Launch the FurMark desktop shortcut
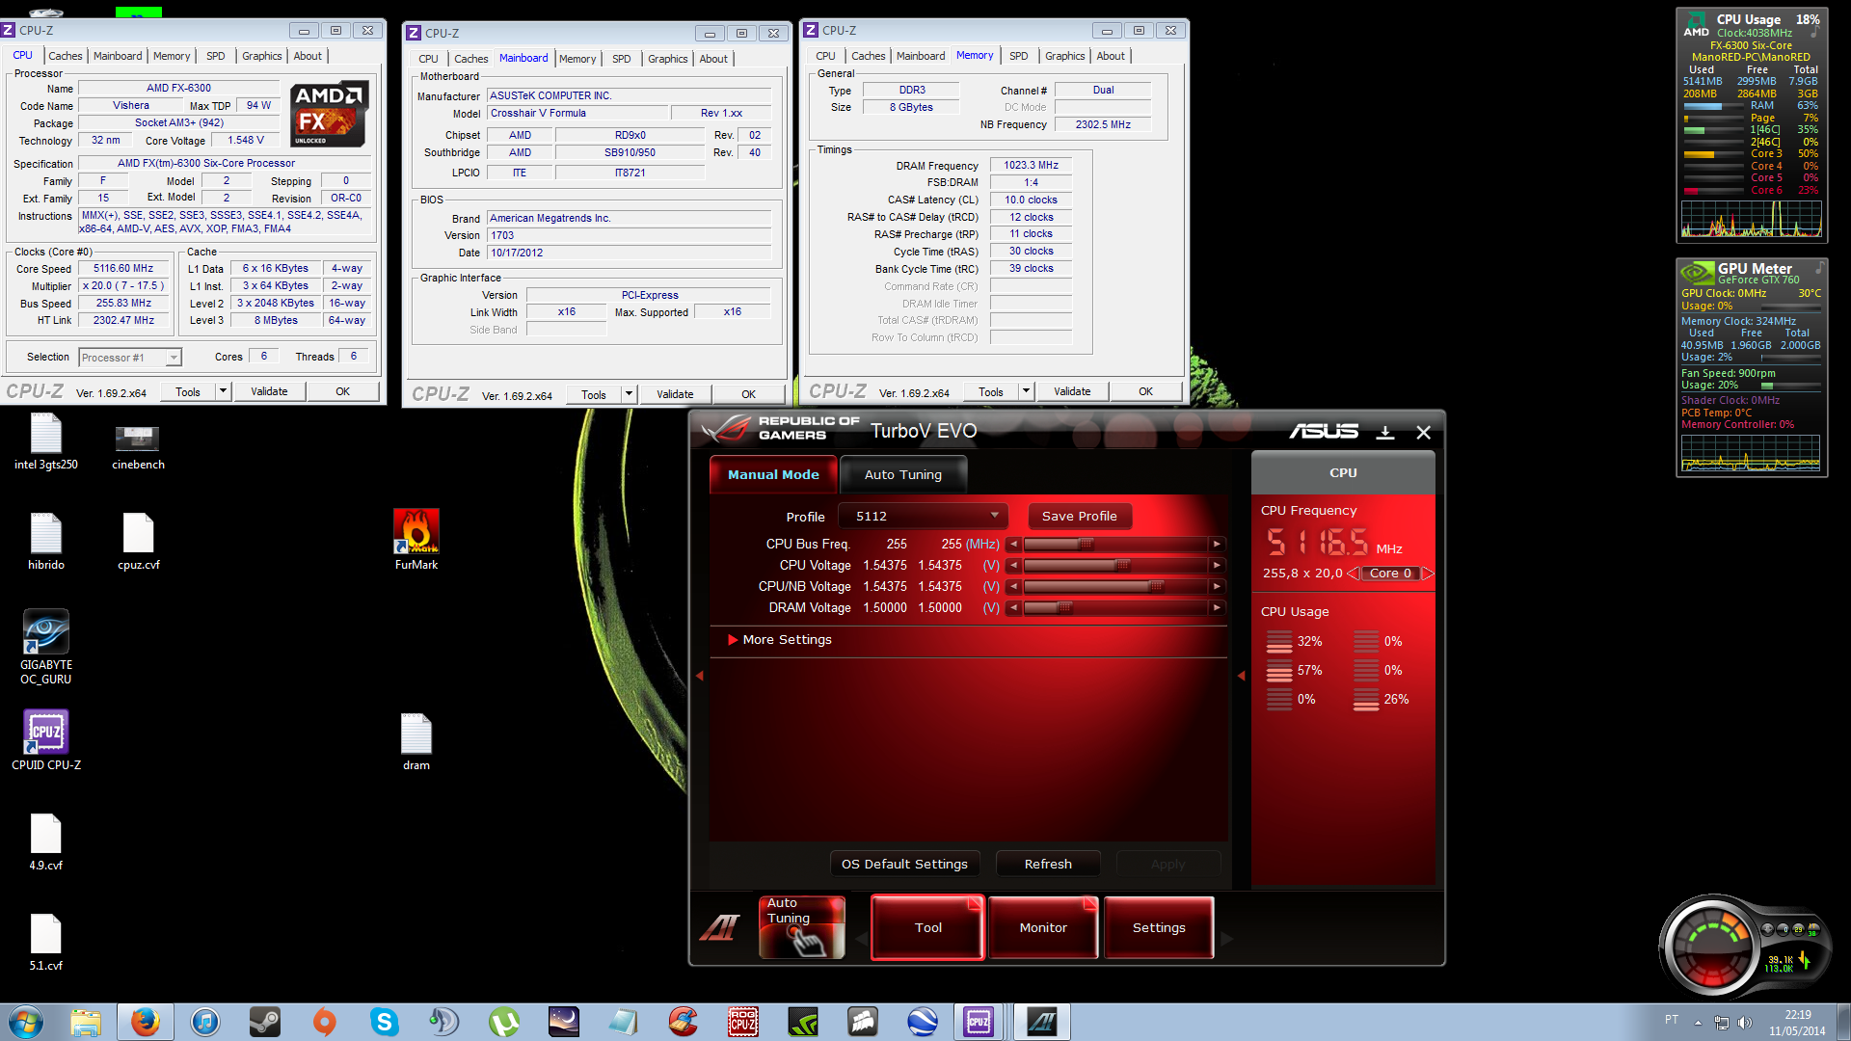Viewport: 1851px width, 1041px height. pyautogui.click(x=416, y=540)
